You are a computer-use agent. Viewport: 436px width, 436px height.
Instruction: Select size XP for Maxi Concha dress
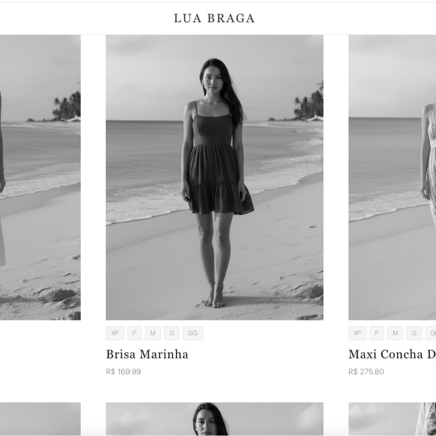[x=357, y=333]
